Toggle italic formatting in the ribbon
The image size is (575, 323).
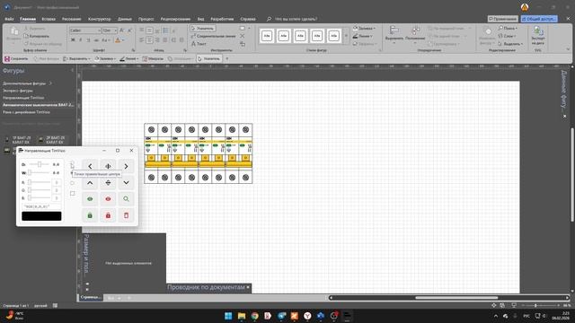click(80, 39)
